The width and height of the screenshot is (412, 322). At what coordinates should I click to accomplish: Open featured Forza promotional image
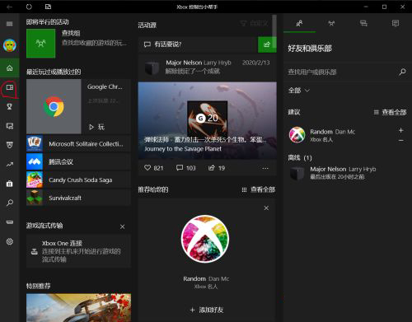click(x=78, y=307)
